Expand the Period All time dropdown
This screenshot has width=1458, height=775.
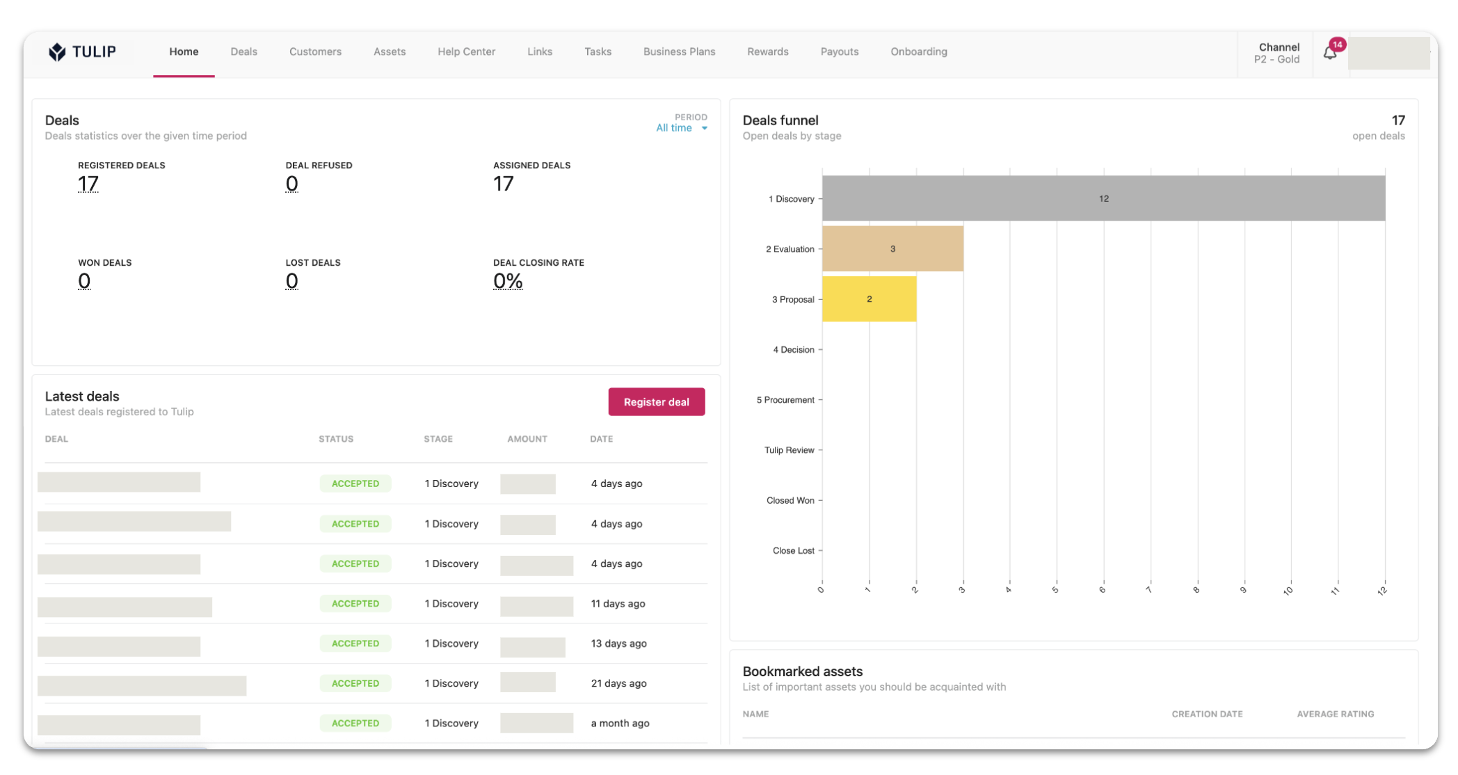[674, 128]
